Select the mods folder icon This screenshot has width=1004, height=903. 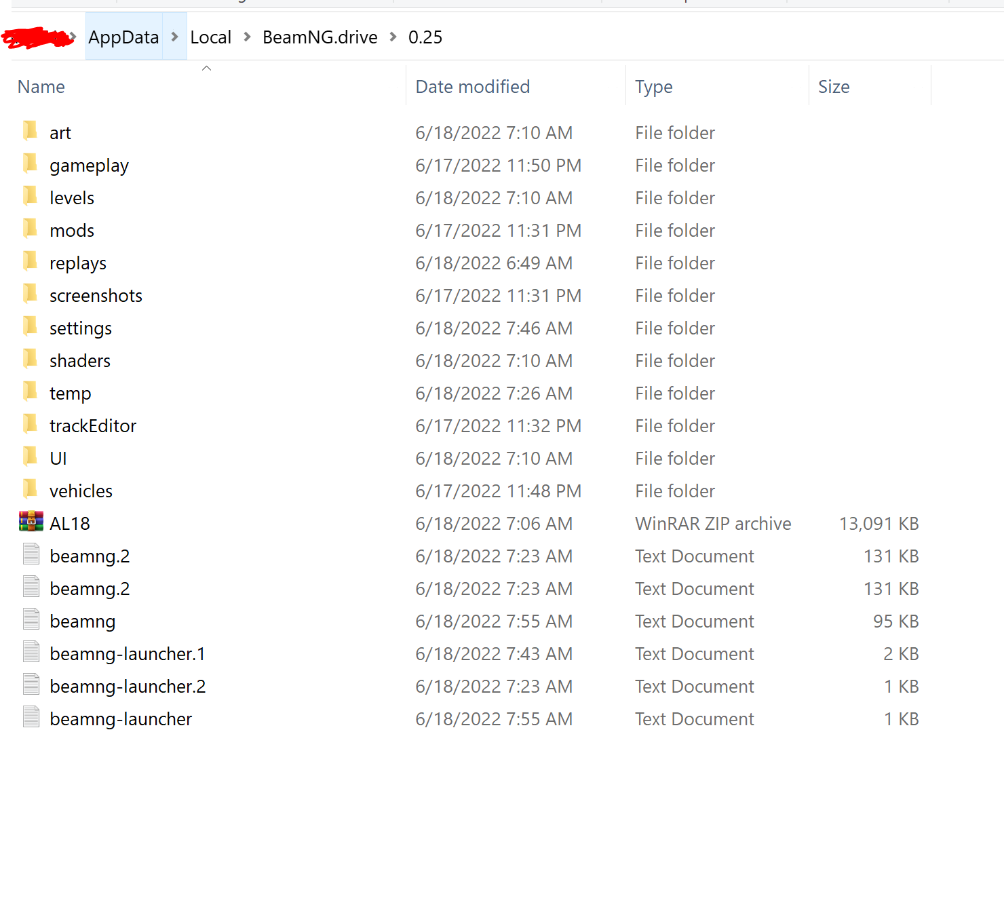pyautogui.click(x=31, y=228)
